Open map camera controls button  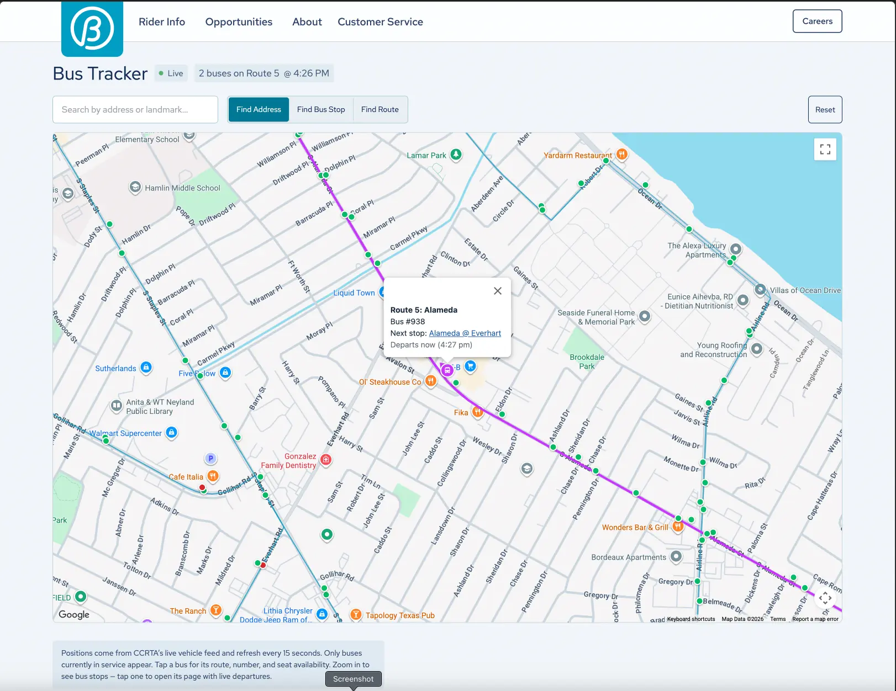(825, 598)
